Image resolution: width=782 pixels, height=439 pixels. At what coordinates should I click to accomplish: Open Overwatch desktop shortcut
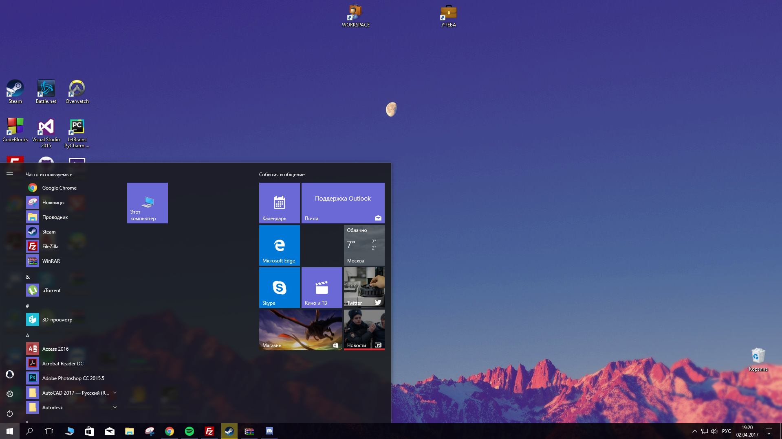coord(77,92)
